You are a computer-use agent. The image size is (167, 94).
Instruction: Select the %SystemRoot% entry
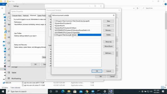tap(77, 26)
